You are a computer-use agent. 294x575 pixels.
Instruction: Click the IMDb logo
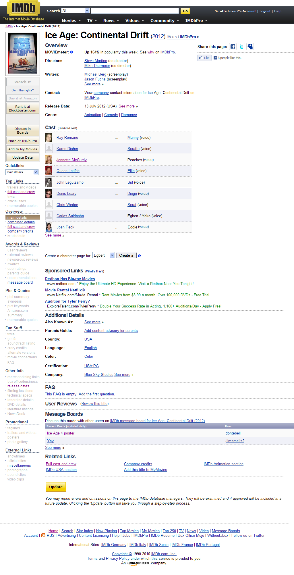coord(24,8)
